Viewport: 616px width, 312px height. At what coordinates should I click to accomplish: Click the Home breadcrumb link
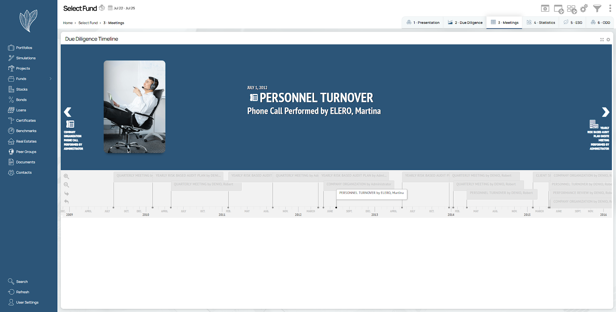68,23
